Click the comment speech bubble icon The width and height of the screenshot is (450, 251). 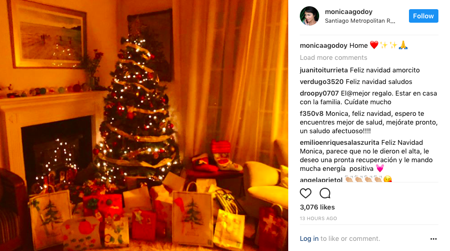(x=325, y=194)
